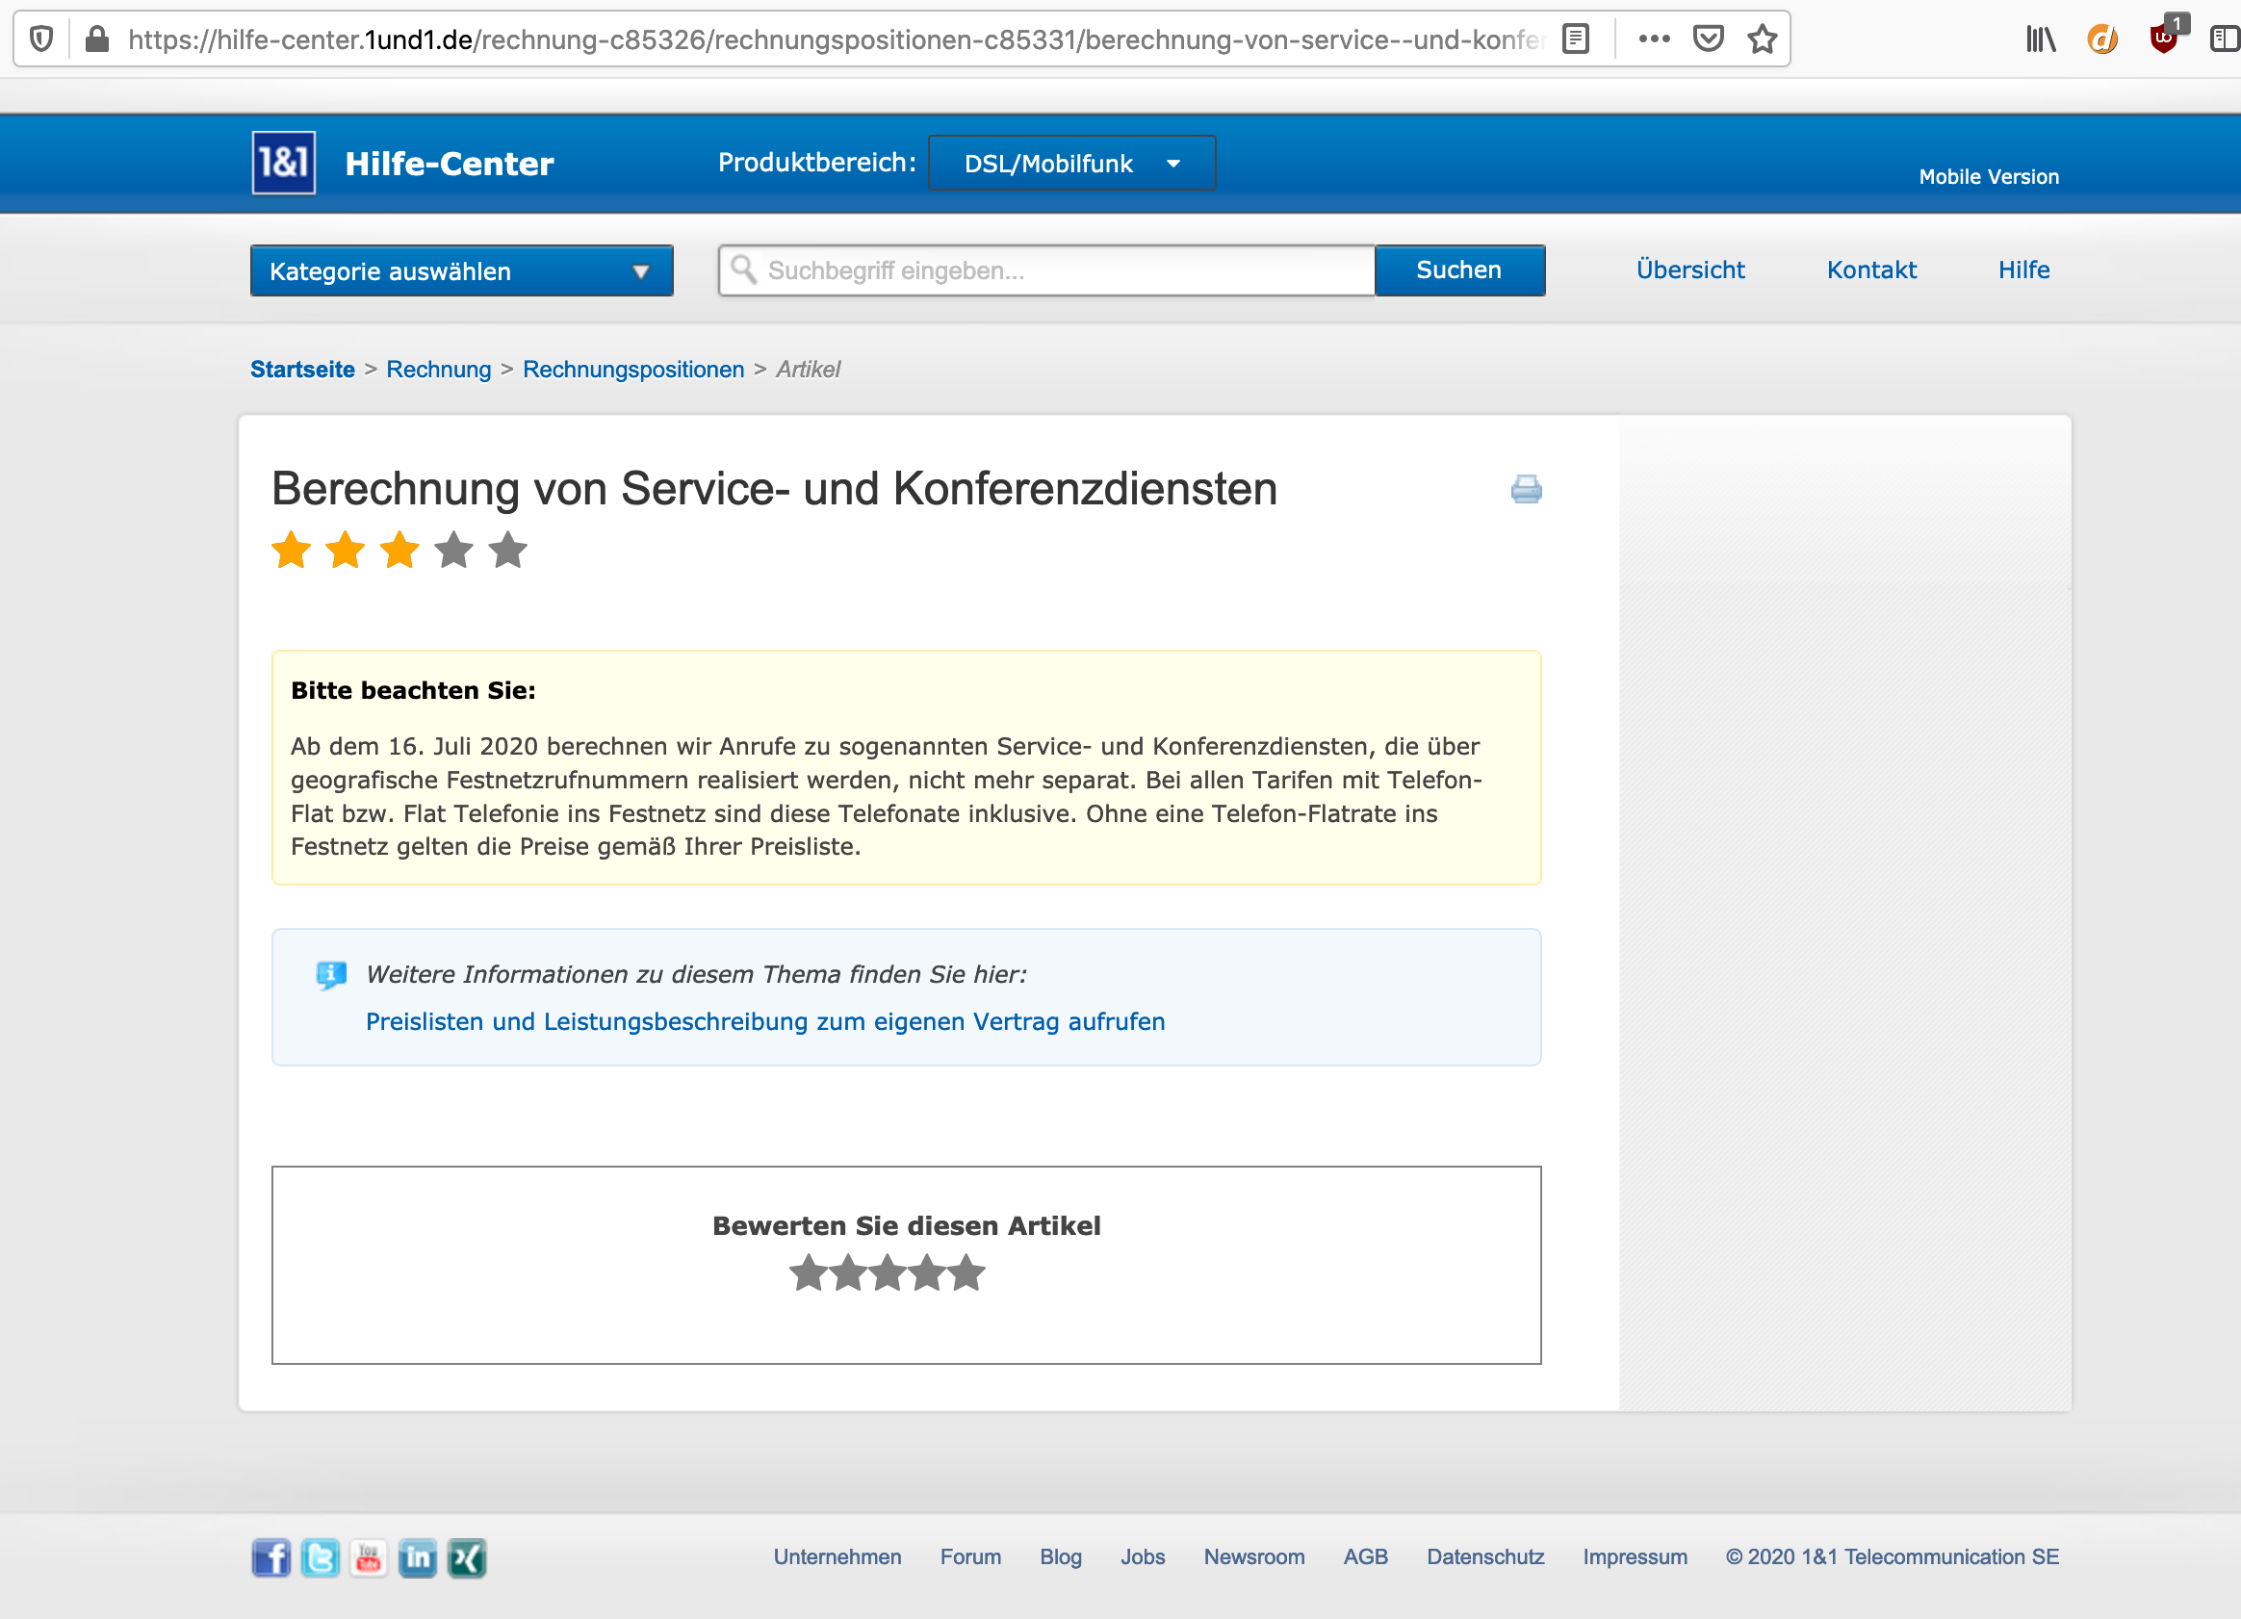This screenshot has width=2241, height=1619.
Task: Open the Xing icon in footer
Action: click(466, 1557)
